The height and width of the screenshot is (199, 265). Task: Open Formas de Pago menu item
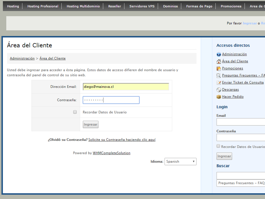click(199, 6)
